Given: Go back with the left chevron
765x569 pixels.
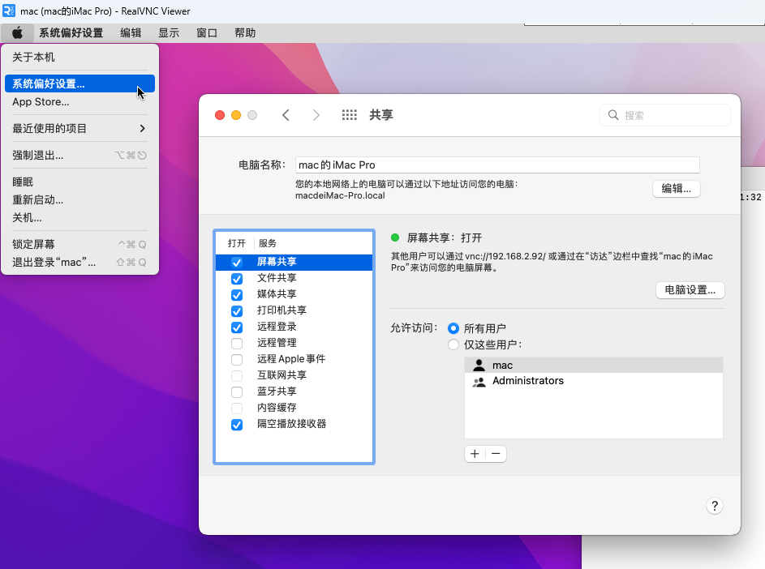Looking at the screenshot, I should coord(286,115).
